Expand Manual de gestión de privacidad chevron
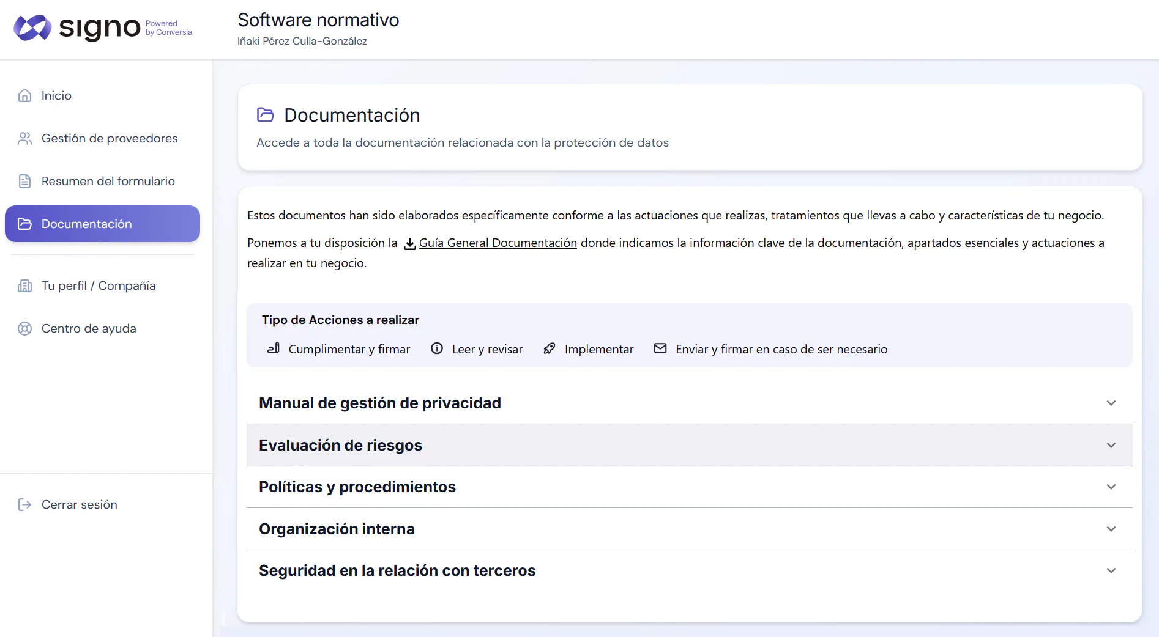 [x=1111, y=403]
